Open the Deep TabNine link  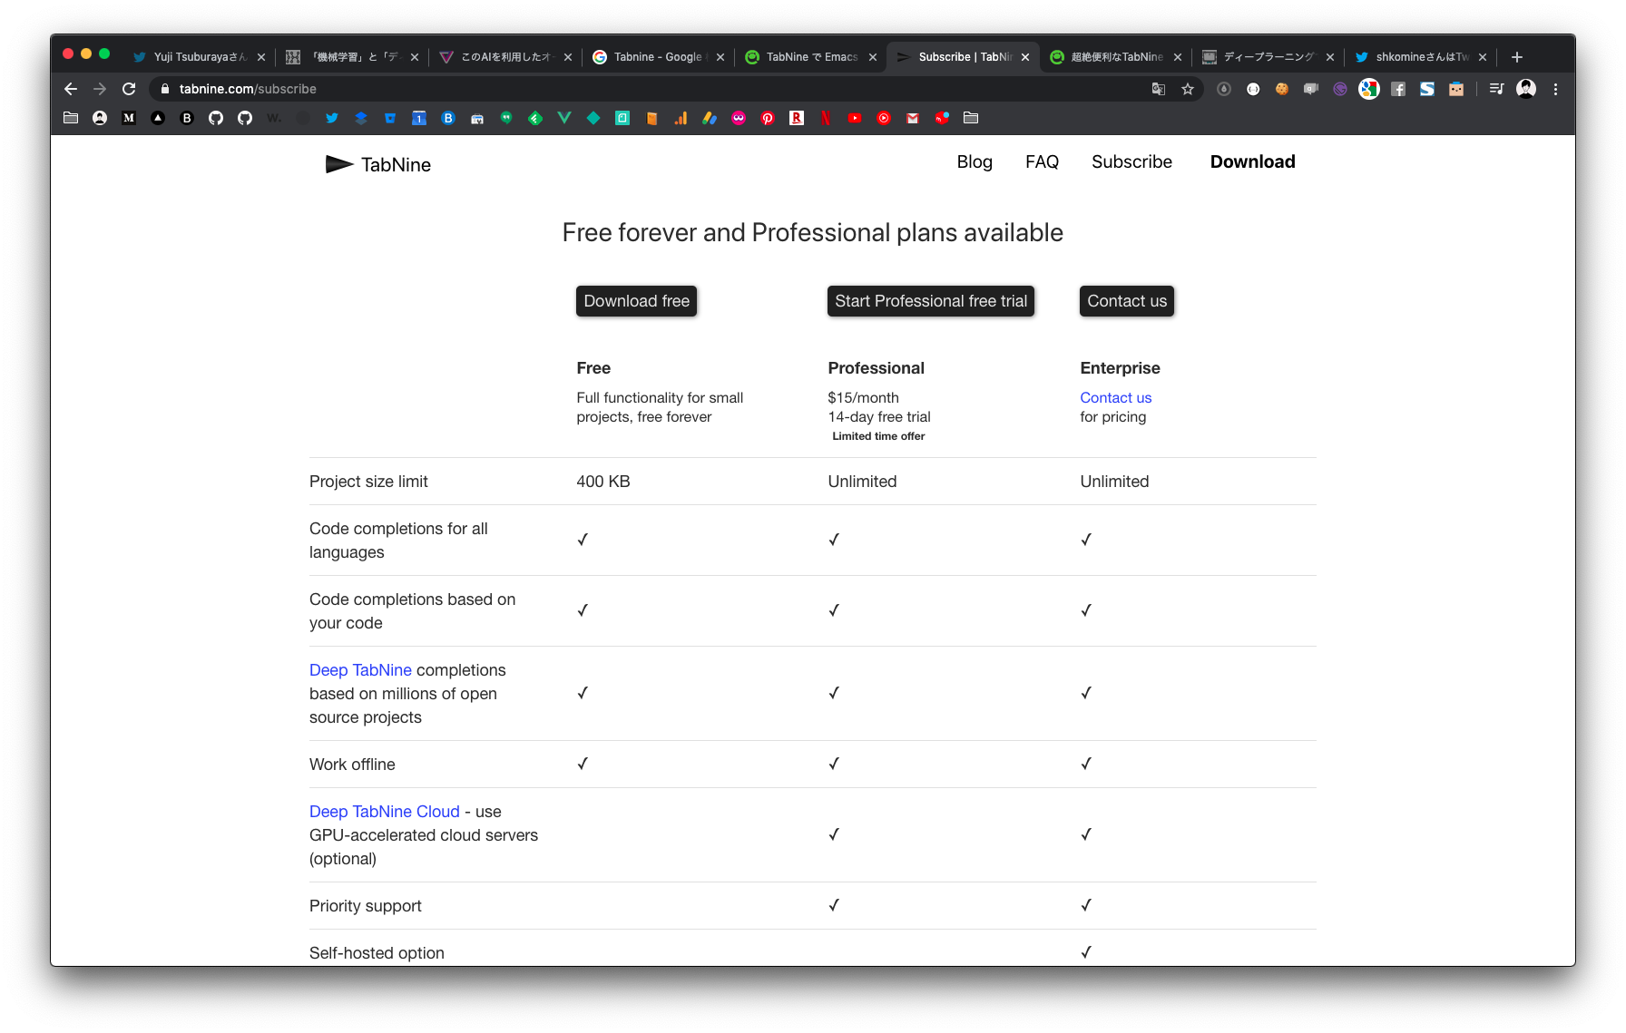tap(360, 670)
